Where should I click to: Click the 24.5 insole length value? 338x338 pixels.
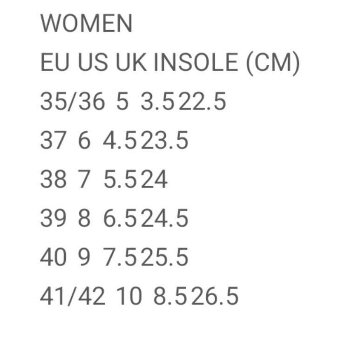(165, 219)
